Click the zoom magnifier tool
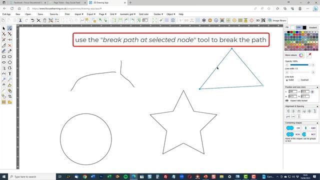Image resolution: width=320 pixels, height=180 pixels. click(3, 79)
